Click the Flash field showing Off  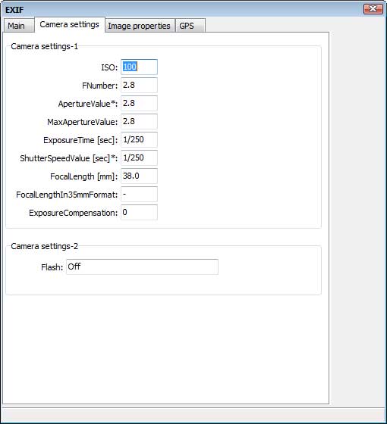pyautogui.click(x=143, y=267)
